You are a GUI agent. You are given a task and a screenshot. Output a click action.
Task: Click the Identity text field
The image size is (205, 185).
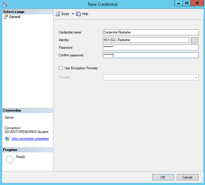click(x=146, y=40)
